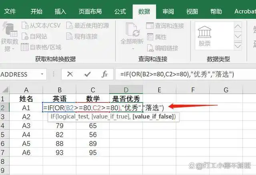Switch to 页面布局 tab
The height and width of the screenshot is (175, 256).
click(90, 12)
